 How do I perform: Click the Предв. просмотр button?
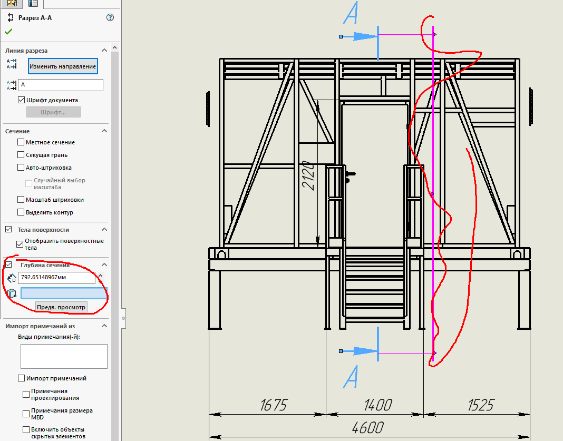click(x=61, y=307)
